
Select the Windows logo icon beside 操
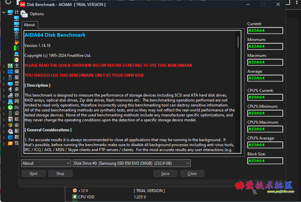(x=10, y=72)
